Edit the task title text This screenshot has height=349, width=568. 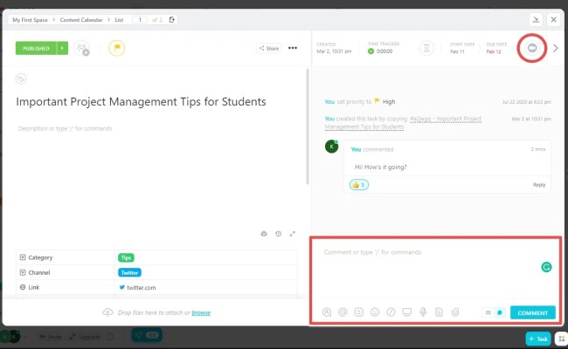point(141,101)
